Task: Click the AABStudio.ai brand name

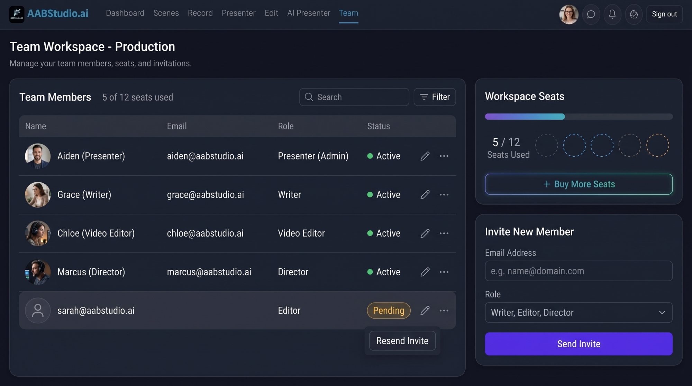Action: 58,13
